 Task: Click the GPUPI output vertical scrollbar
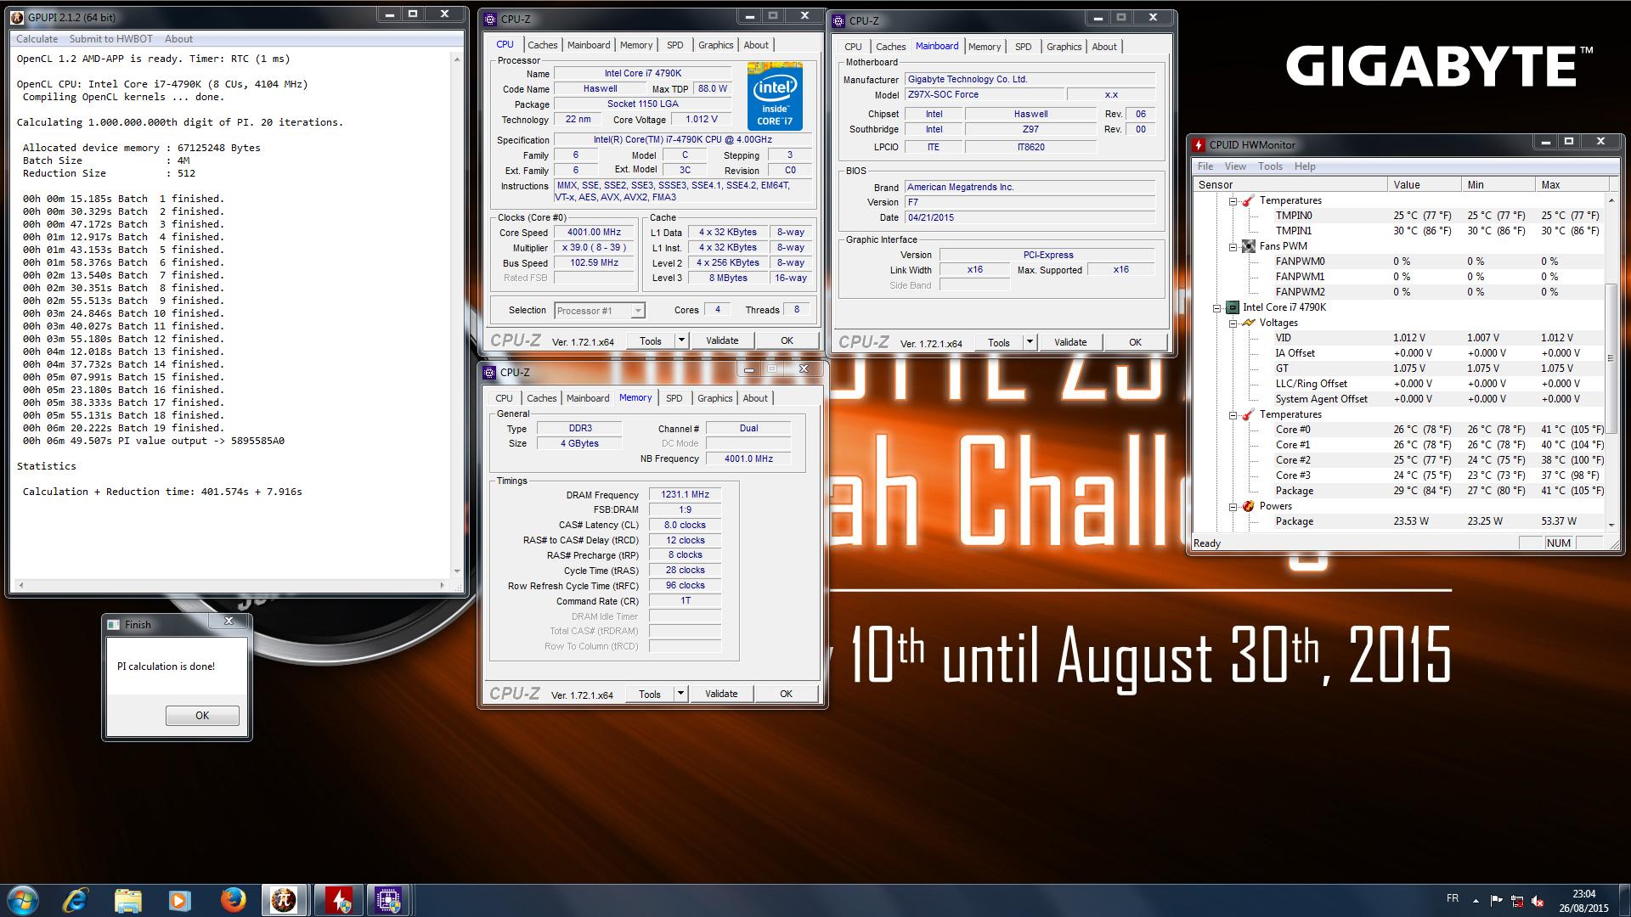tap(457, 314)
